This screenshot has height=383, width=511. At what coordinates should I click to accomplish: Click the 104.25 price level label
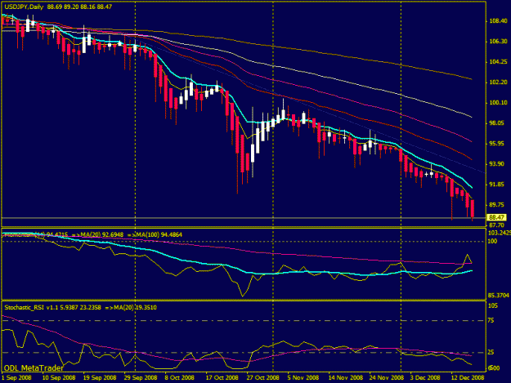pyautogui.click(x=498, y=62)
